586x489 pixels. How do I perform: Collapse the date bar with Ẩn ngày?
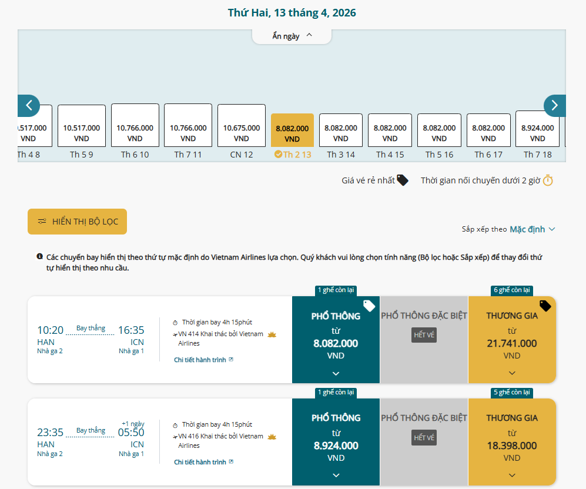[x=292, y=36]
